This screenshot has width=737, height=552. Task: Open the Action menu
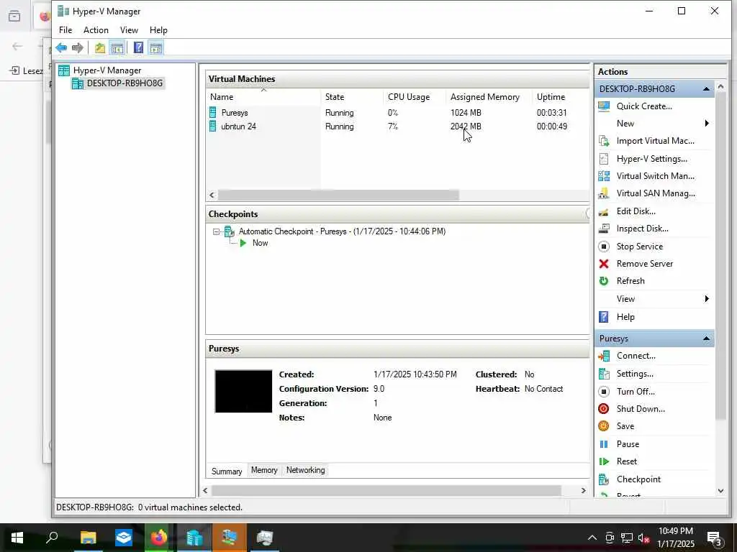(x=96, y=30)
